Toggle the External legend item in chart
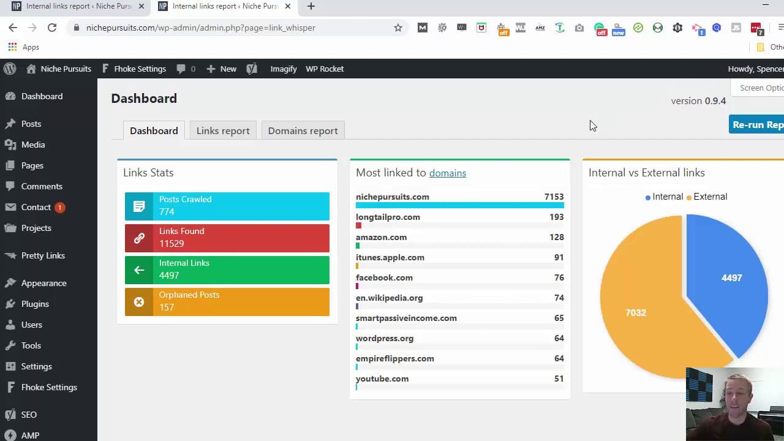Image resolution: width=784 pixels, height=441 pixels. point(707,197)
